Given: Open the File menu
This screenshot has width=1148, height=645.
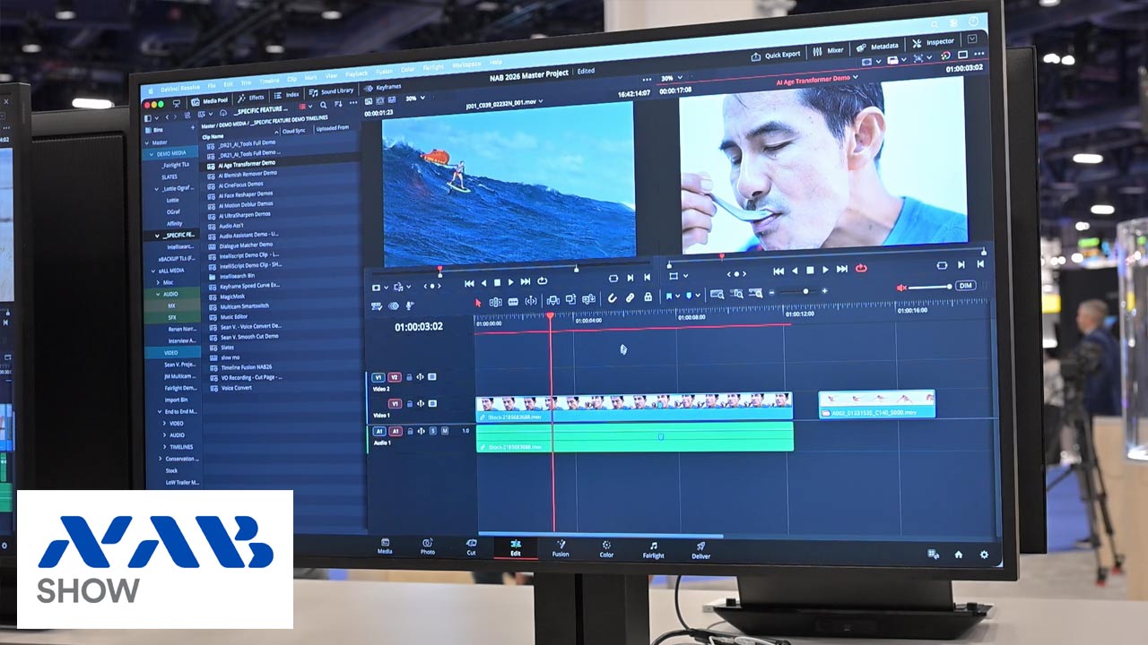Looking at the screenshot, I should coord(212,85).
